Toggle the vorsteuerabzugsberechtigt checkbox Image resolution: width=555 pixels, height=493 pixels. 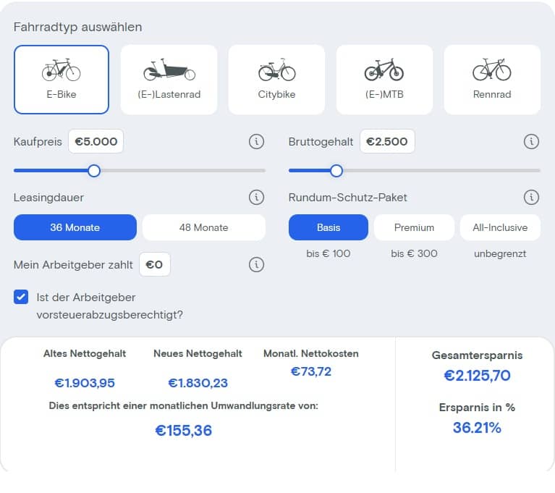click(x=21, y=297)
